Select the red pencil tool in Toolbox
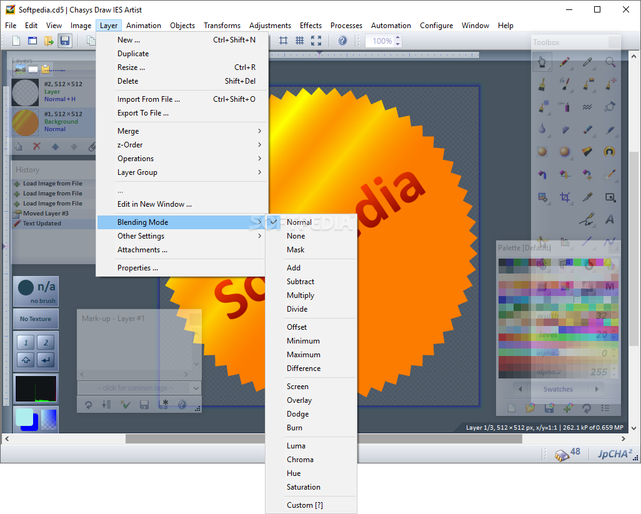The height and width of the screenshot is (514, 641). pyautogui.click(x=565, y=62)
